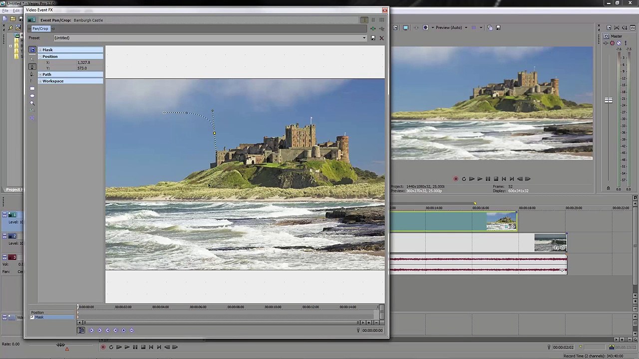This screenshot has width=639, height=359.
Task: Go to next frame in preview transport
Action: pos(528,179)
